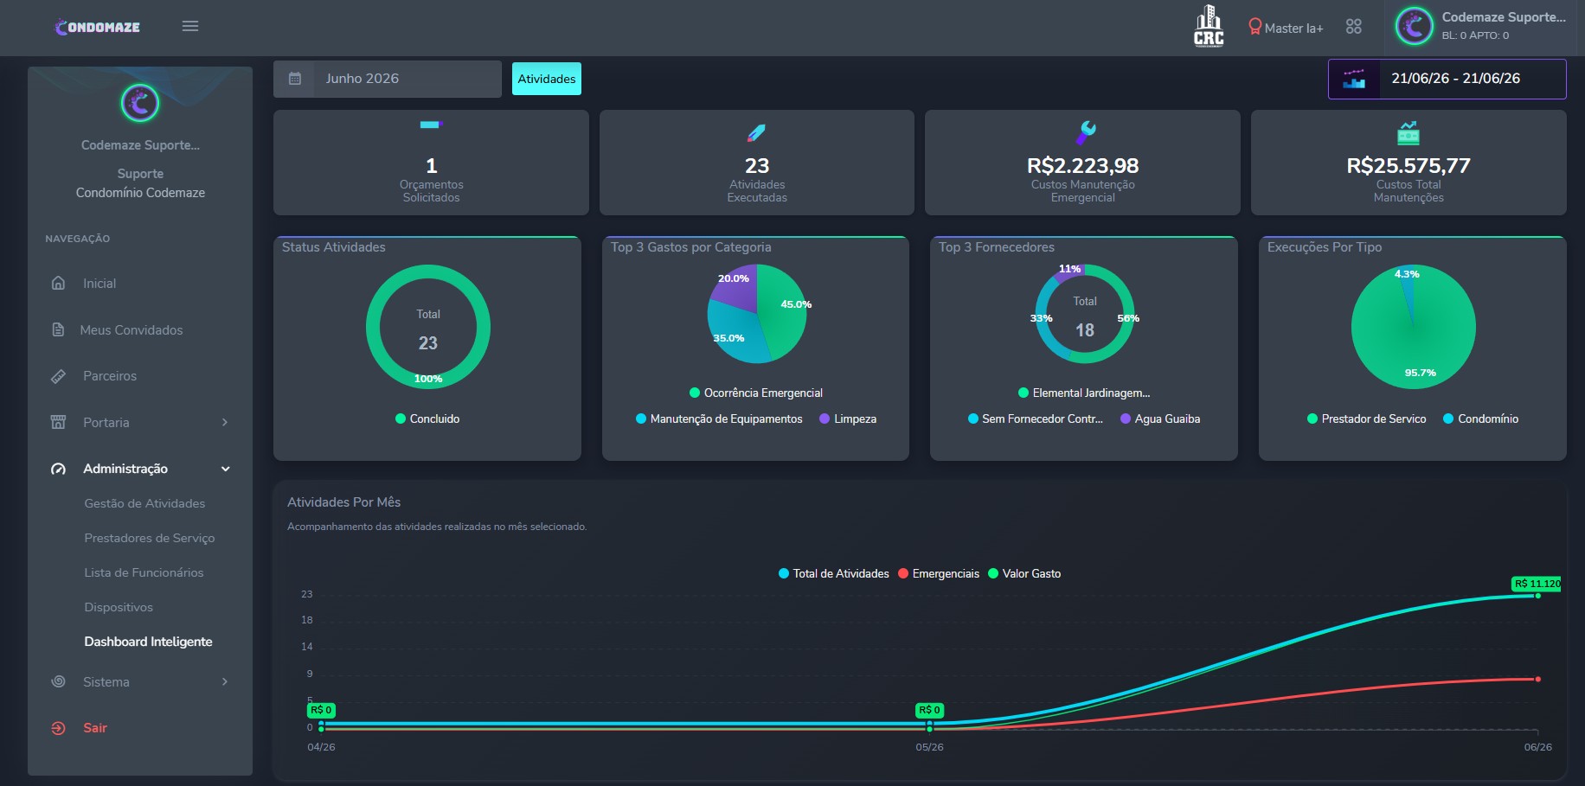The image size is (1585, 786).
Task: Open Prestadores de Serviço menu item
Action: coord(150,538)
